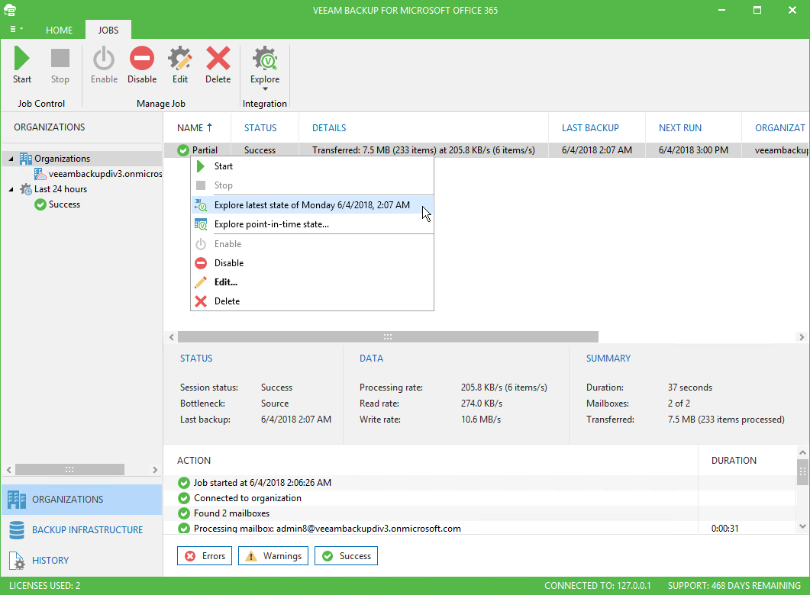Choose Delete from the context menu
The width and height of the screenshot is (810, 595).
click(x=312, y=301)
